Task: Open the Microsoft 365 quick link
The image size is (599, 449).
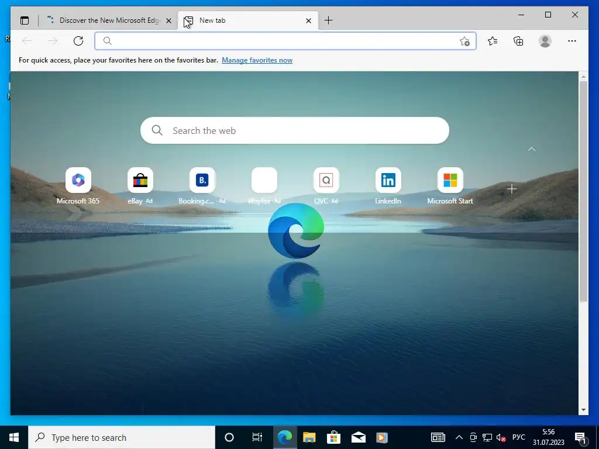Action: click(x=78, y=186)
